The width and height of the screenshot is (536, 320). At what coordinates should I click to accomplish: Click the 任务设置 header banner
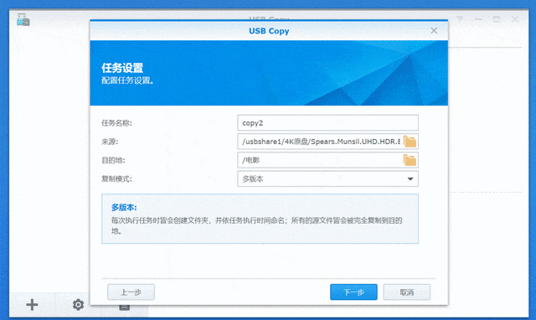coord(269,73)
